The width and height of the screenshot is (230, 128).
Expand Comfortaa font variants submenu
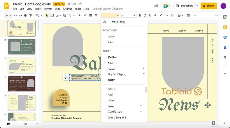coord(140,111)
